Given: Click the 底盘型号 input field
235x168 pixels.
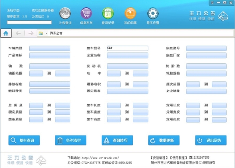Looking at the screenshot, I should coord(206,48).
